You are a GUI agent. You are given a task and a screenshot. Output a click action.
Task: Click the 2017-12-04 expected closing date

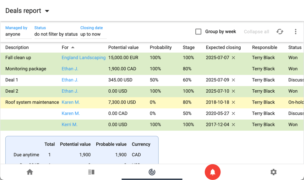pos(217,124)
